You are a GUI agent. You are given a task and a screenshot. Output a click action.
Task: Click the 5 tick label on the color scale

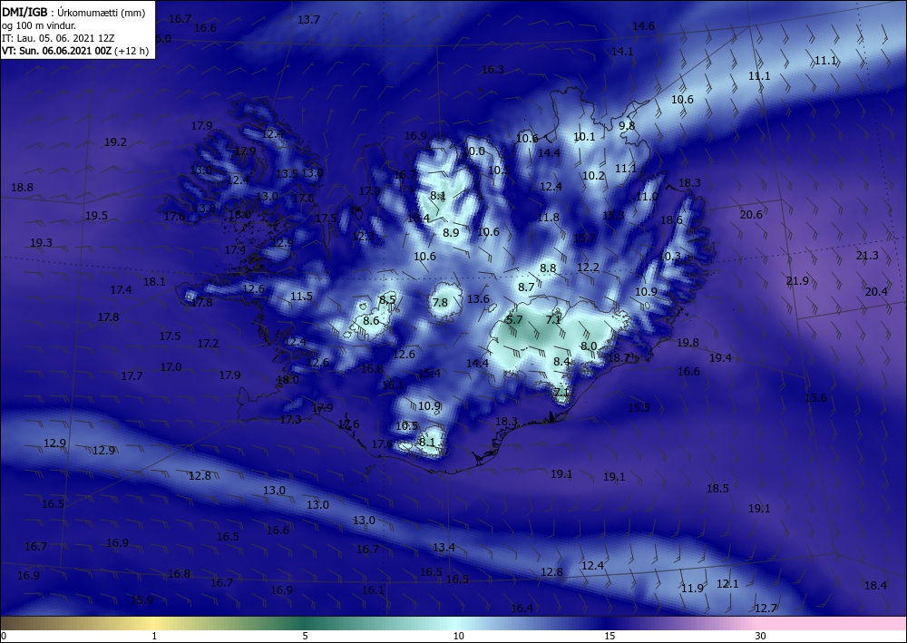point(305,636)
